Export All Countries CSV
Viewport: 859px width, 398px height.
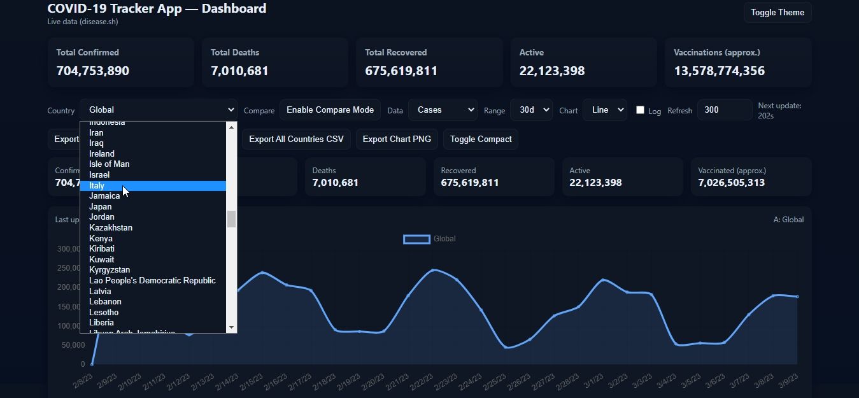pos(296,139)
